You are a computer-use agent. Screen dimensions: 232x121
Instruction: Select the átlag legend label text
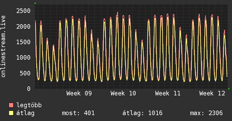(x=25, y=113)
